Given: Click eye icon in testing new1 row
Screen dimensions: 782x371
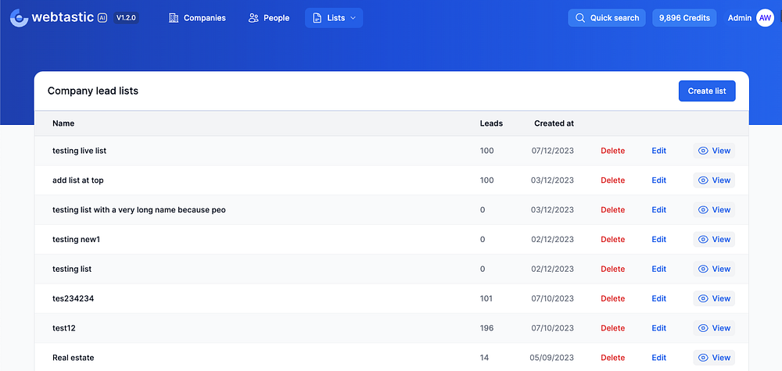Looking at the screenshot, I should click(703, 240).
